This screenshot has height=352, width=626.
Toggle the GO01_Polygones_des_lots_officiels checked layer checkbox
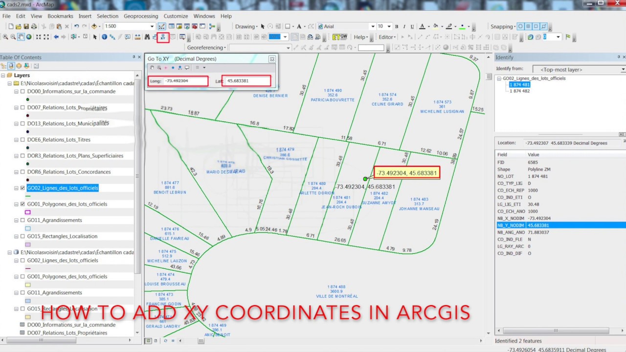tap(22, 204)
